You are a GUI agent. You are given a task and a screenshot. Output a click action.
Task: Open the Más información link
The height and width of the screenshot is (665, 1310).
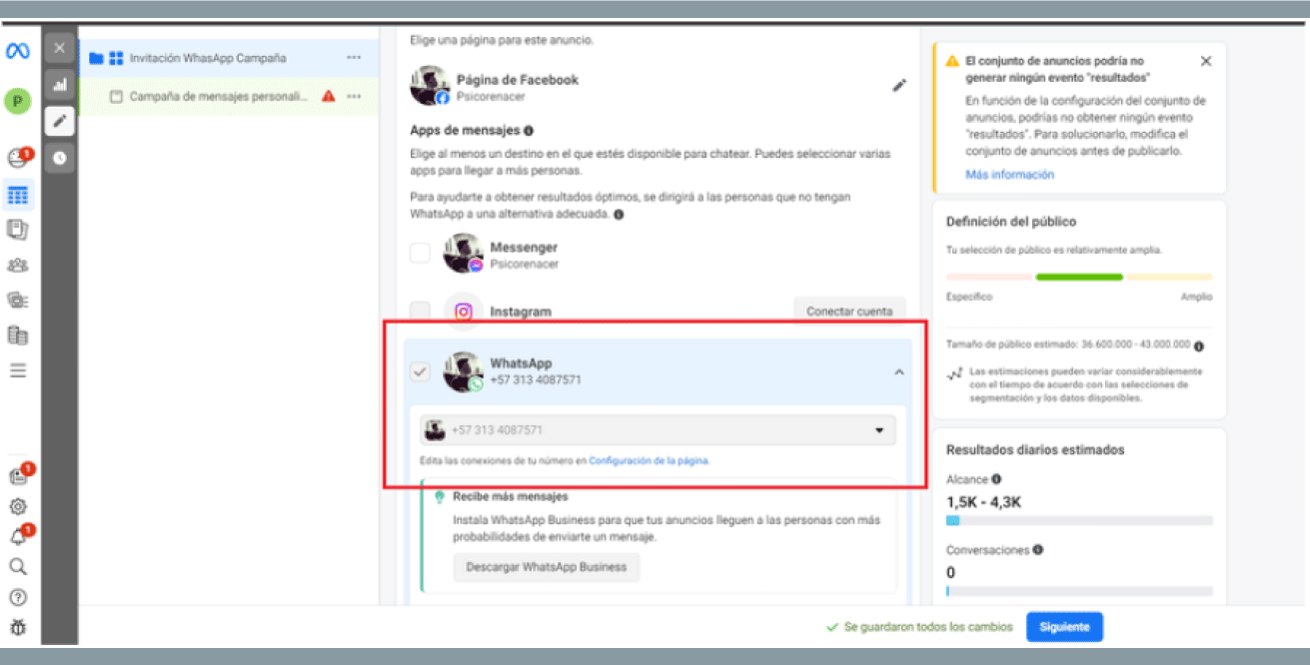1009,175
